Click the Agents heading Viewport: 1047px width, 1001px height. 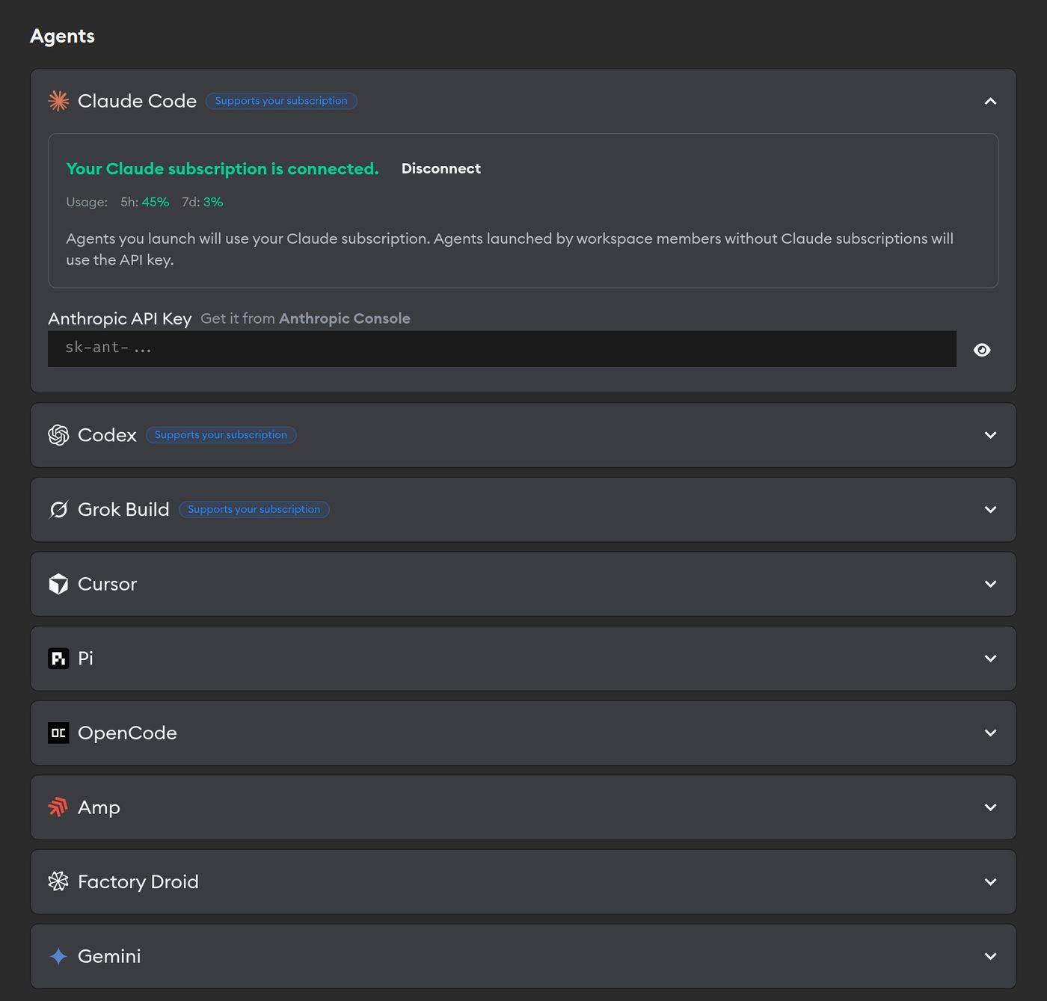click(x=62, y=36)
